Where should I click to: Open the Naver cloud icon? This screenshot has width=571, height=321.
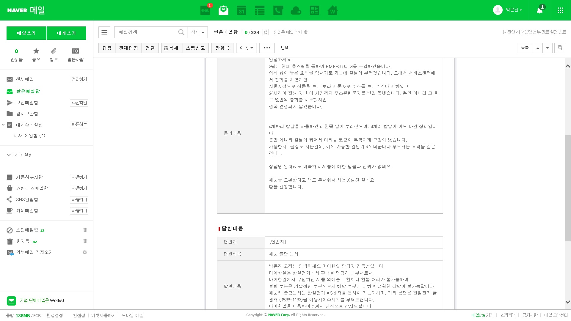pos(296,10)
